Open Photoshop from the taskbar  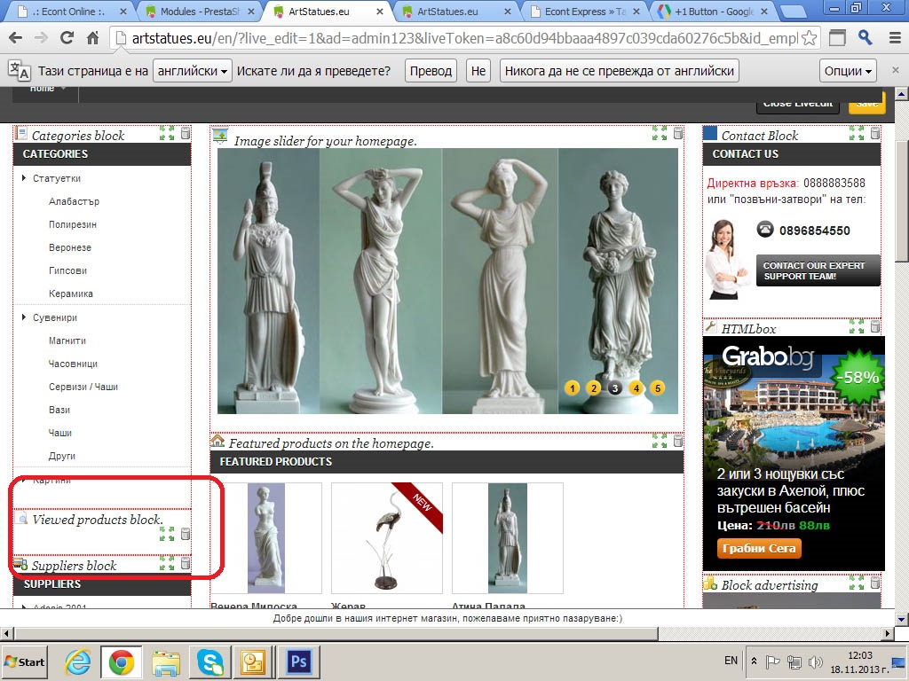click(298, 661)
